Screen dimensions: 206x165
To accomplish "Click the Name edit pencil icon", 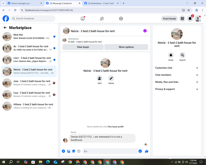I will coord(111,78).
